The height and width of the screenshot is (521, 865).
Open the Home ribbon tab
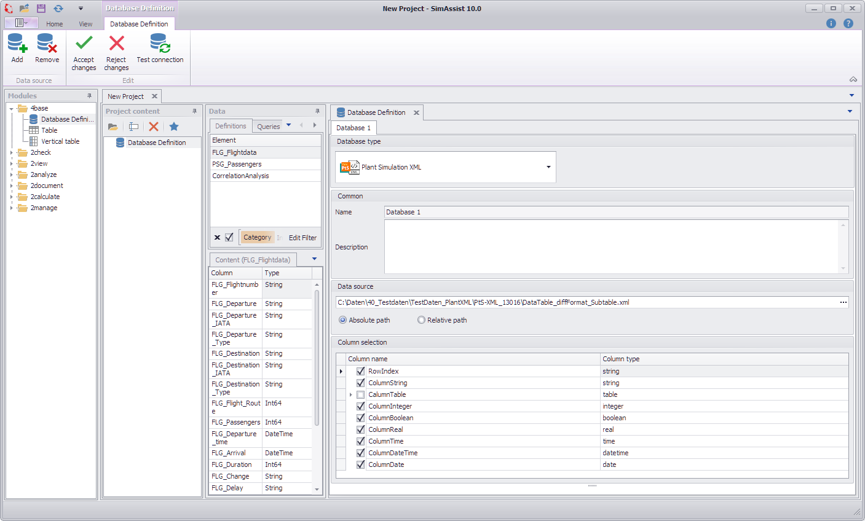point(54,24)
